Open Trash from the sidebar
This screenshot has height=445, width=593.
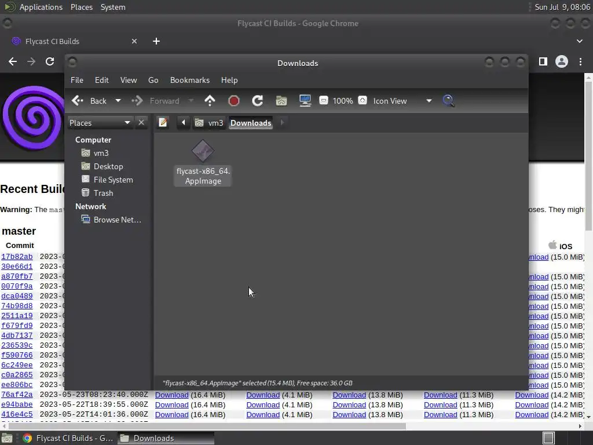(97, 192)
